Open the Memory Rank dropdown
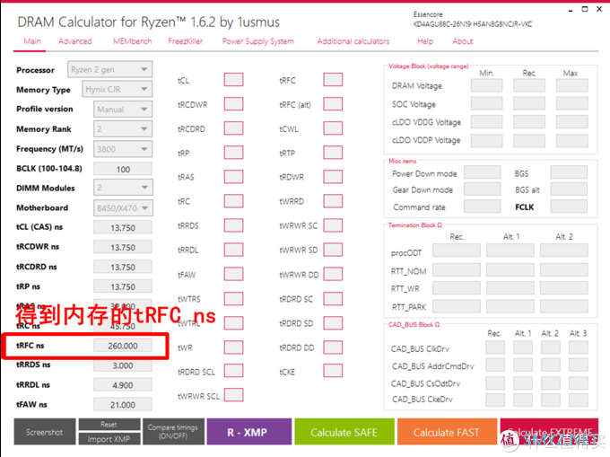 point(123,129)
